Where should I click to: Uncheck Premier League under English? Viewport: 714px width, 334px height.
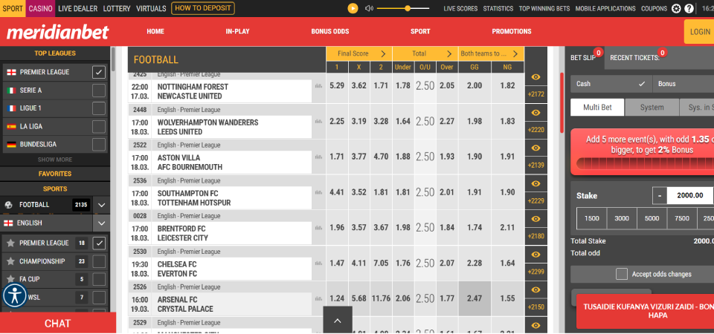(99, 243)
